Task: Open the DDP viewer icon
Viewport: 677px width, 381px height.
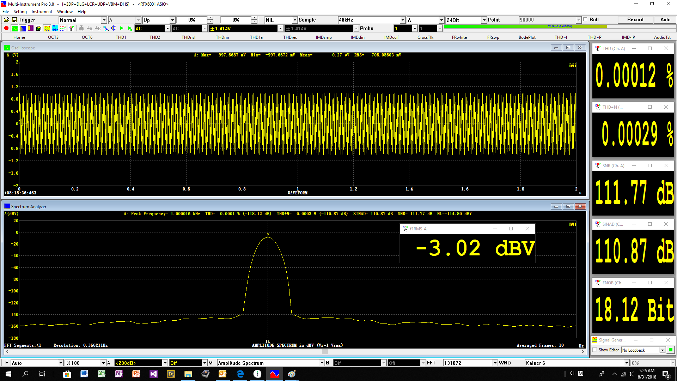Action: (71, 28)
